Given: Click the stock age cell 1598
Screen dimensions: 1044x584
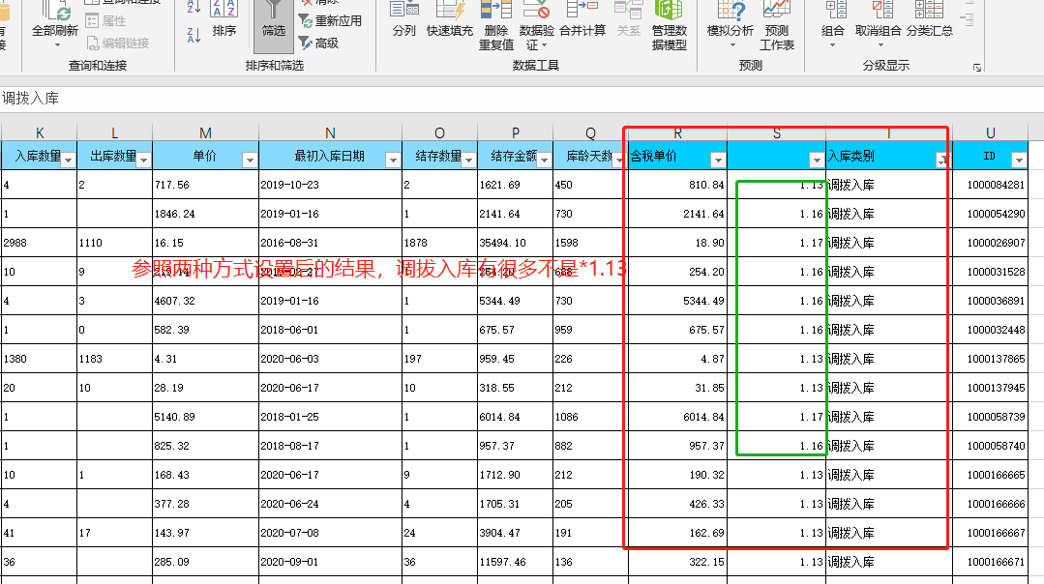Looking at the screenshot, I should [x=590, y=243].
